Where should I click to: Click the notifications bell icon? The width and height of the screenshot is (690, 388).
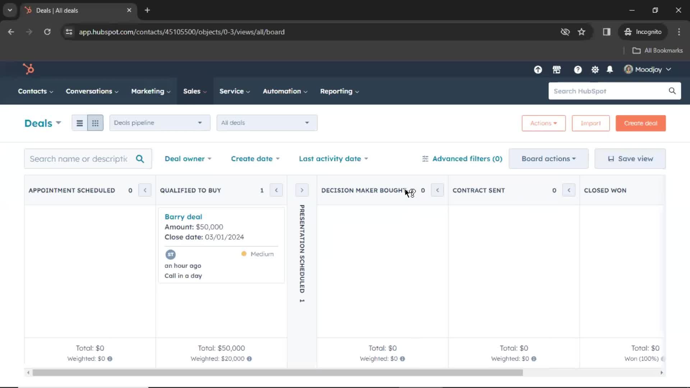coord(610,69)
